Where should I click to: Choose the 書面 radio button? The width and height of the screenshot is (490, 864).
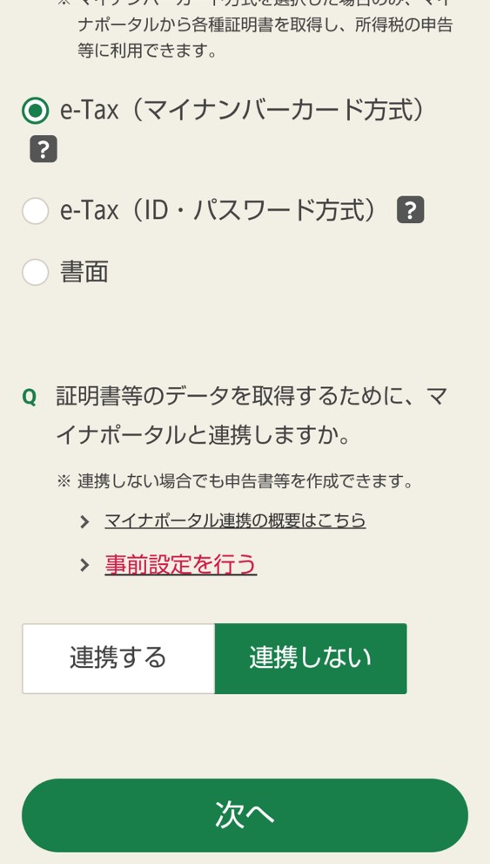pyautogui.click(x=35, y=272)
